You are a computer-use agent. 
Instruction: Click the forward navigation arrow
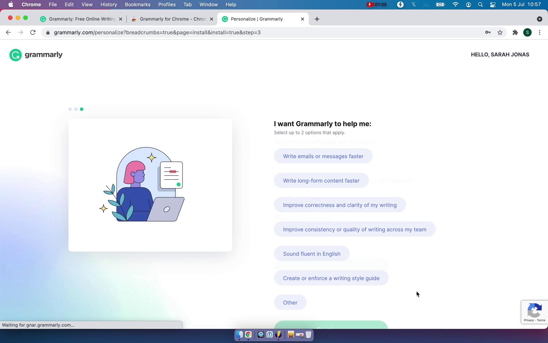pyautogui.click(x=21, y=33)
